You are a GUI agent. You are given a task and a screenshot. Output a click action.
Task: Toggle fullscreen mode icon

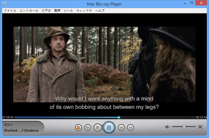click(200, 127)
